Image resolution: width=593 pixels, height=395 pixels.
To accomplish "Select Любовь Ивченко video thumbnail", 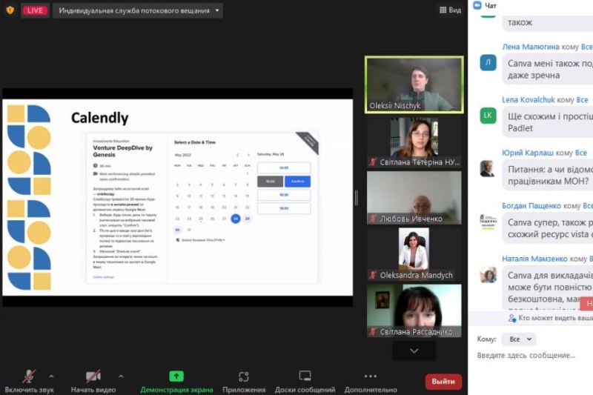I will click(x=414, y=198).
